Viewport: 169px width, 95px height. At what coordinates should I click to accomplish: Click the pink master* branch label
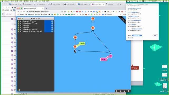coord(104,59)
